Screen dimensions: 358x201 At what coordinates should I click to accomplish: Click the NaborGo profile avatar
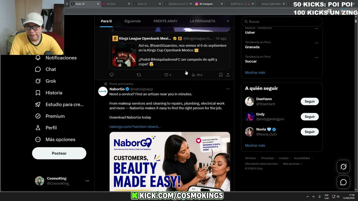103,92
